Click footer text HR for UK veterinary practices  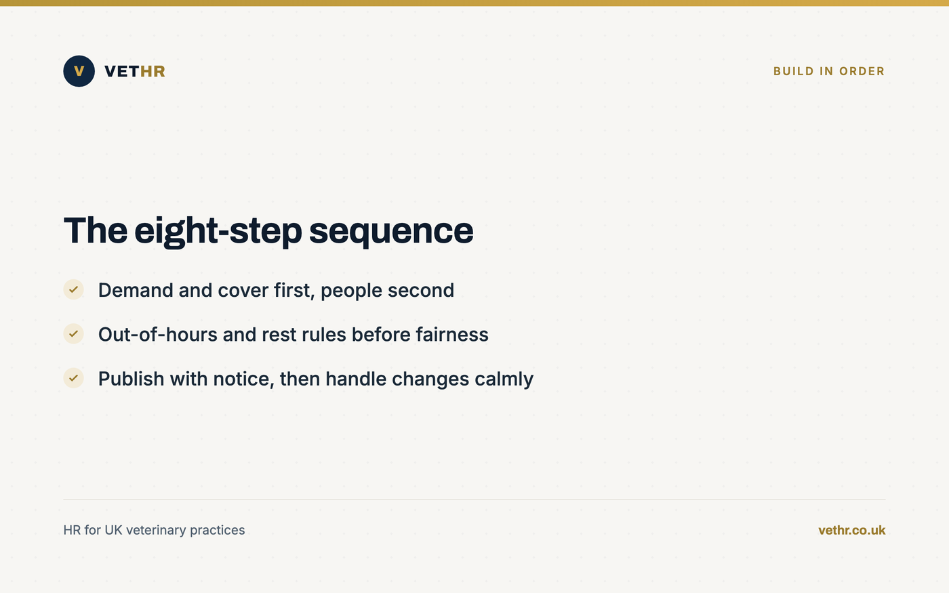pyautogui.click(x=154, y=530)
